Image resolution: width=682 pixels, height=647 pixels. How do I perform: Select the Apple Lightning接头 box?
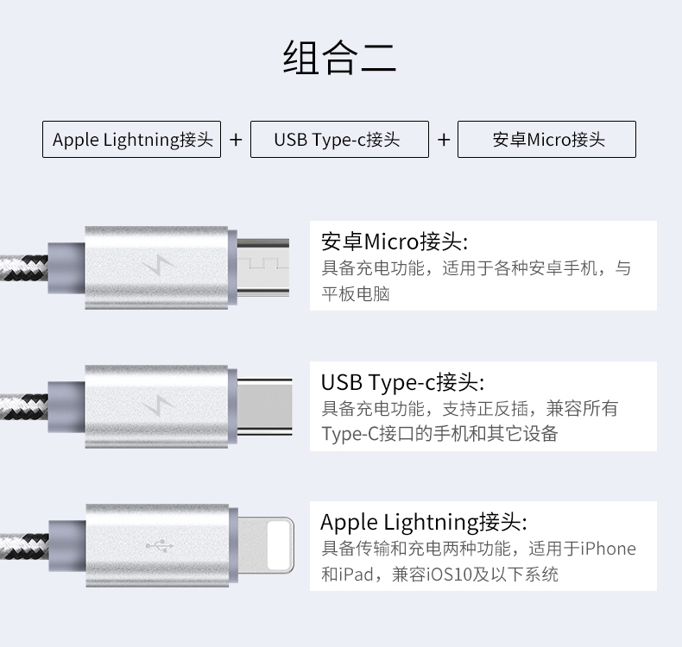click(x=131, y=139)
